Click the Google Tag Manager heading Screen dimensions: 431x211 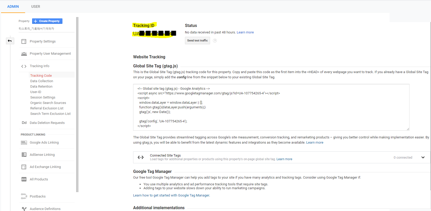[x=152, y=172]
